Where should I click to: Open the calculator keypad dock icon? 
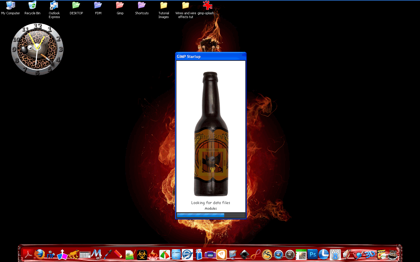click(85, 255)
